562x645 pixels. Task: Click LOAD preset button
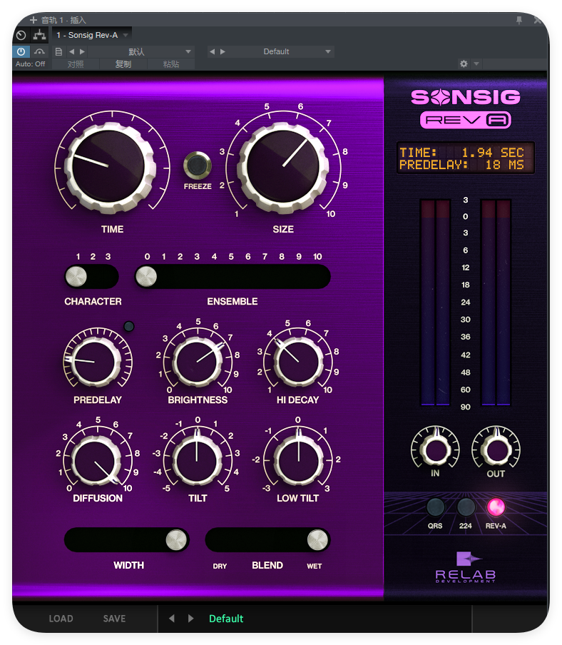pyautogui.click(x=61, y=619)
